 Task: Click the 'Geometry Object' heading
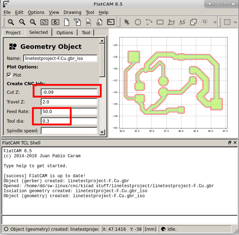[x=51, y=47]
